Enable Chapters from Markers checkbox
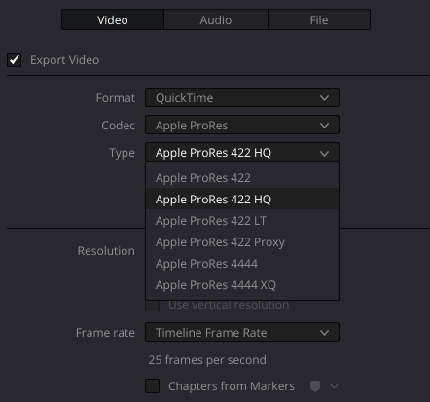 click(152, 386)
